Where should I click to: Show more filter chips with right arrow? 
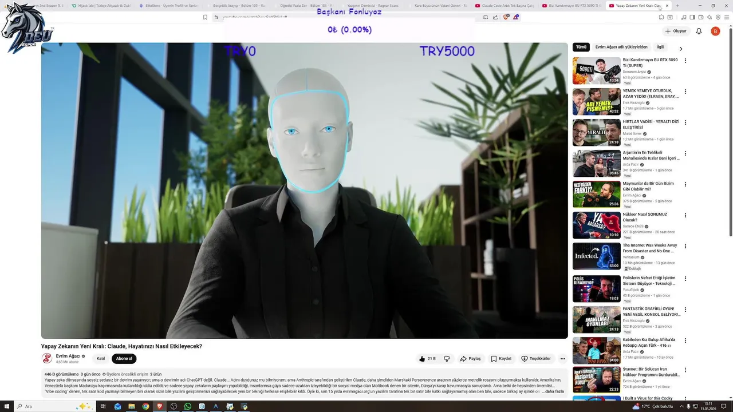[681, 49]
